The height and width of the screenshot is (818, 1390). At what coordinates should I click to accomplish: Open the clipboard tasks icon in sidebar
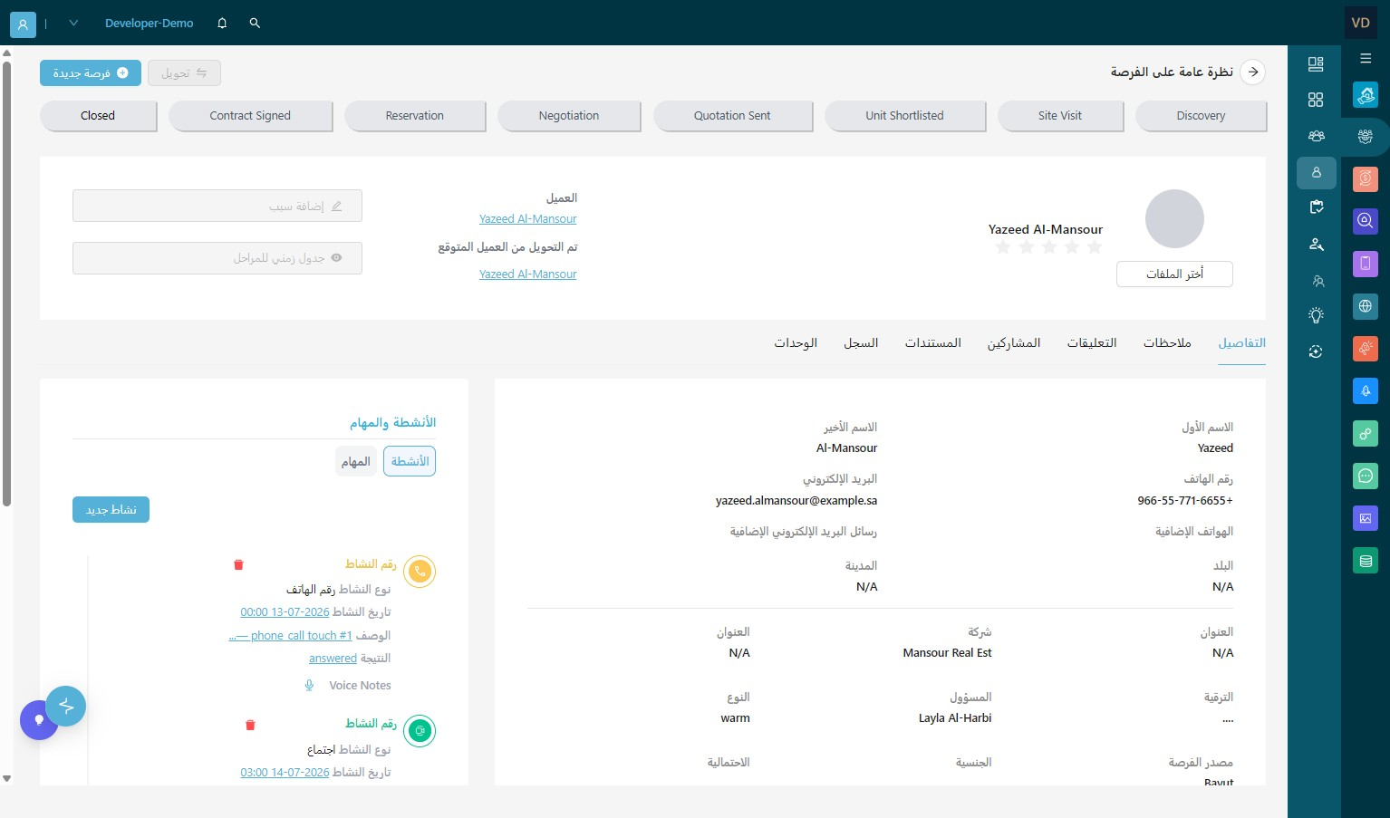click(x=1316, y=207)
